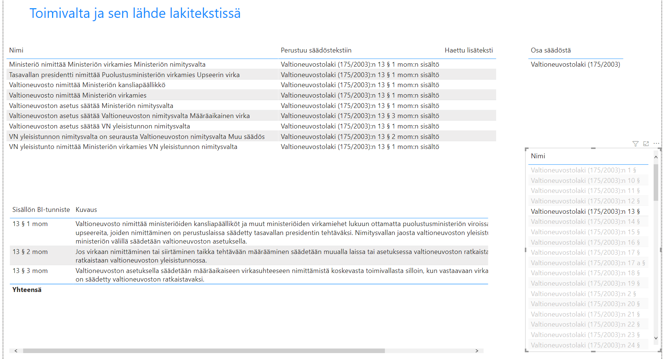The image size is (667, 359).
Task: Select Valtioneuvostolaki (175/2003):n 19 § in list
Action: tap(585, 283)
